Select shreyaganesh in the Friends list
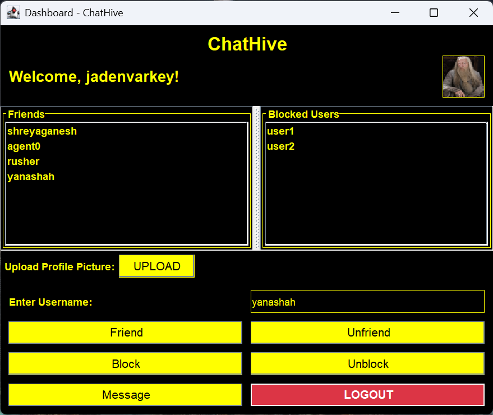The image size is (493, 415). (42, 131)
